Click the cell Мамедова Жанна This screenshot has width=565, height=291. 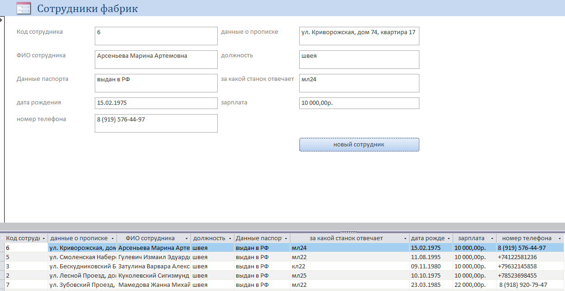154,285
